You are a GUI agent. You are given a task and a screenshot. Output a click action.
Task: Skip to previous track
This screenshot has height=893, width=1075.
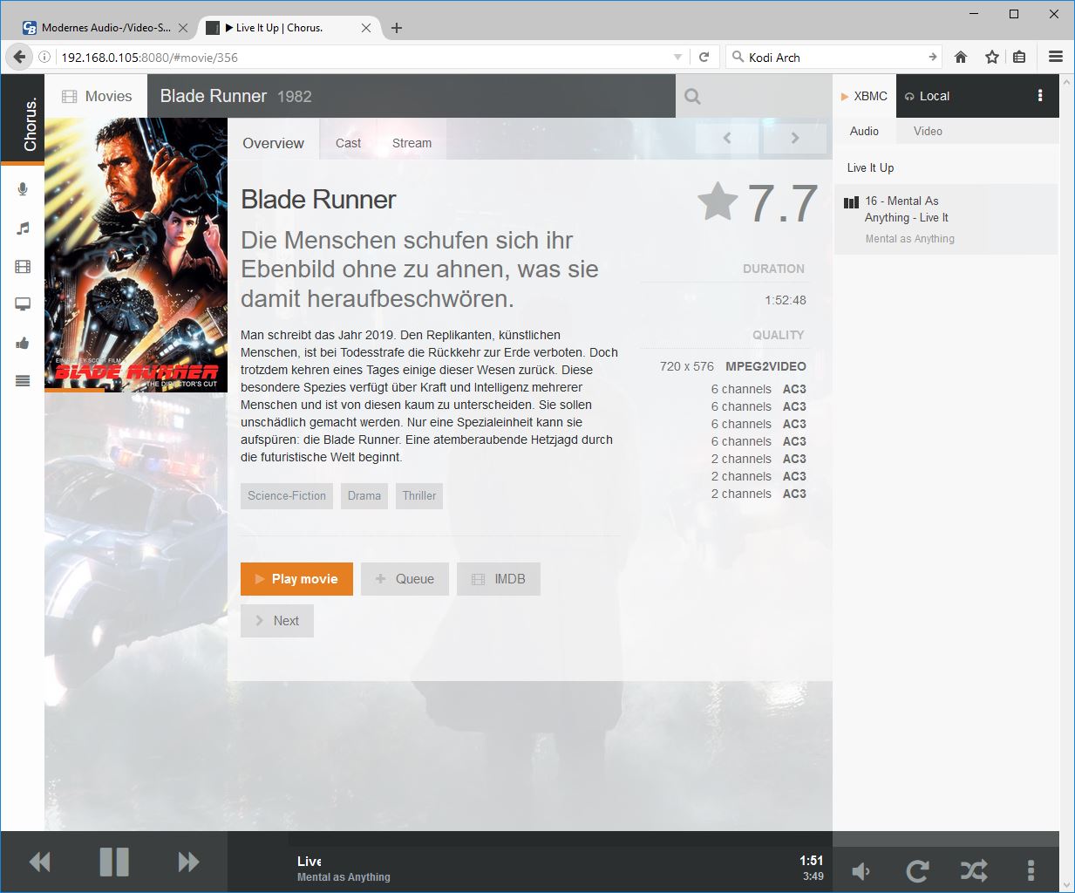pos(39,862)
